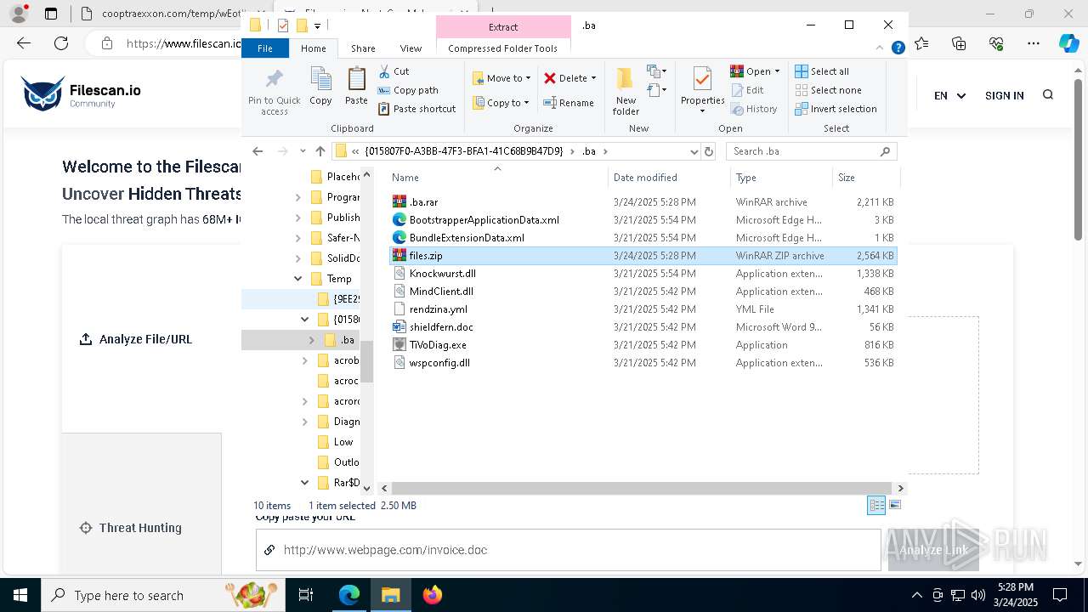Switch to the View ribbon tab
Viewport: 1088px width, 612px height.
411,48
